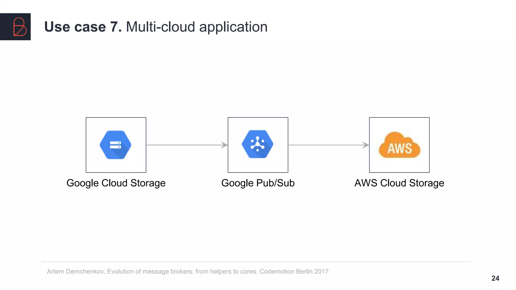The height and width of the screenshot is (290, 516).
Task: Click the "Artem Demchenkov" author name in footer
Action: (76, 271)
